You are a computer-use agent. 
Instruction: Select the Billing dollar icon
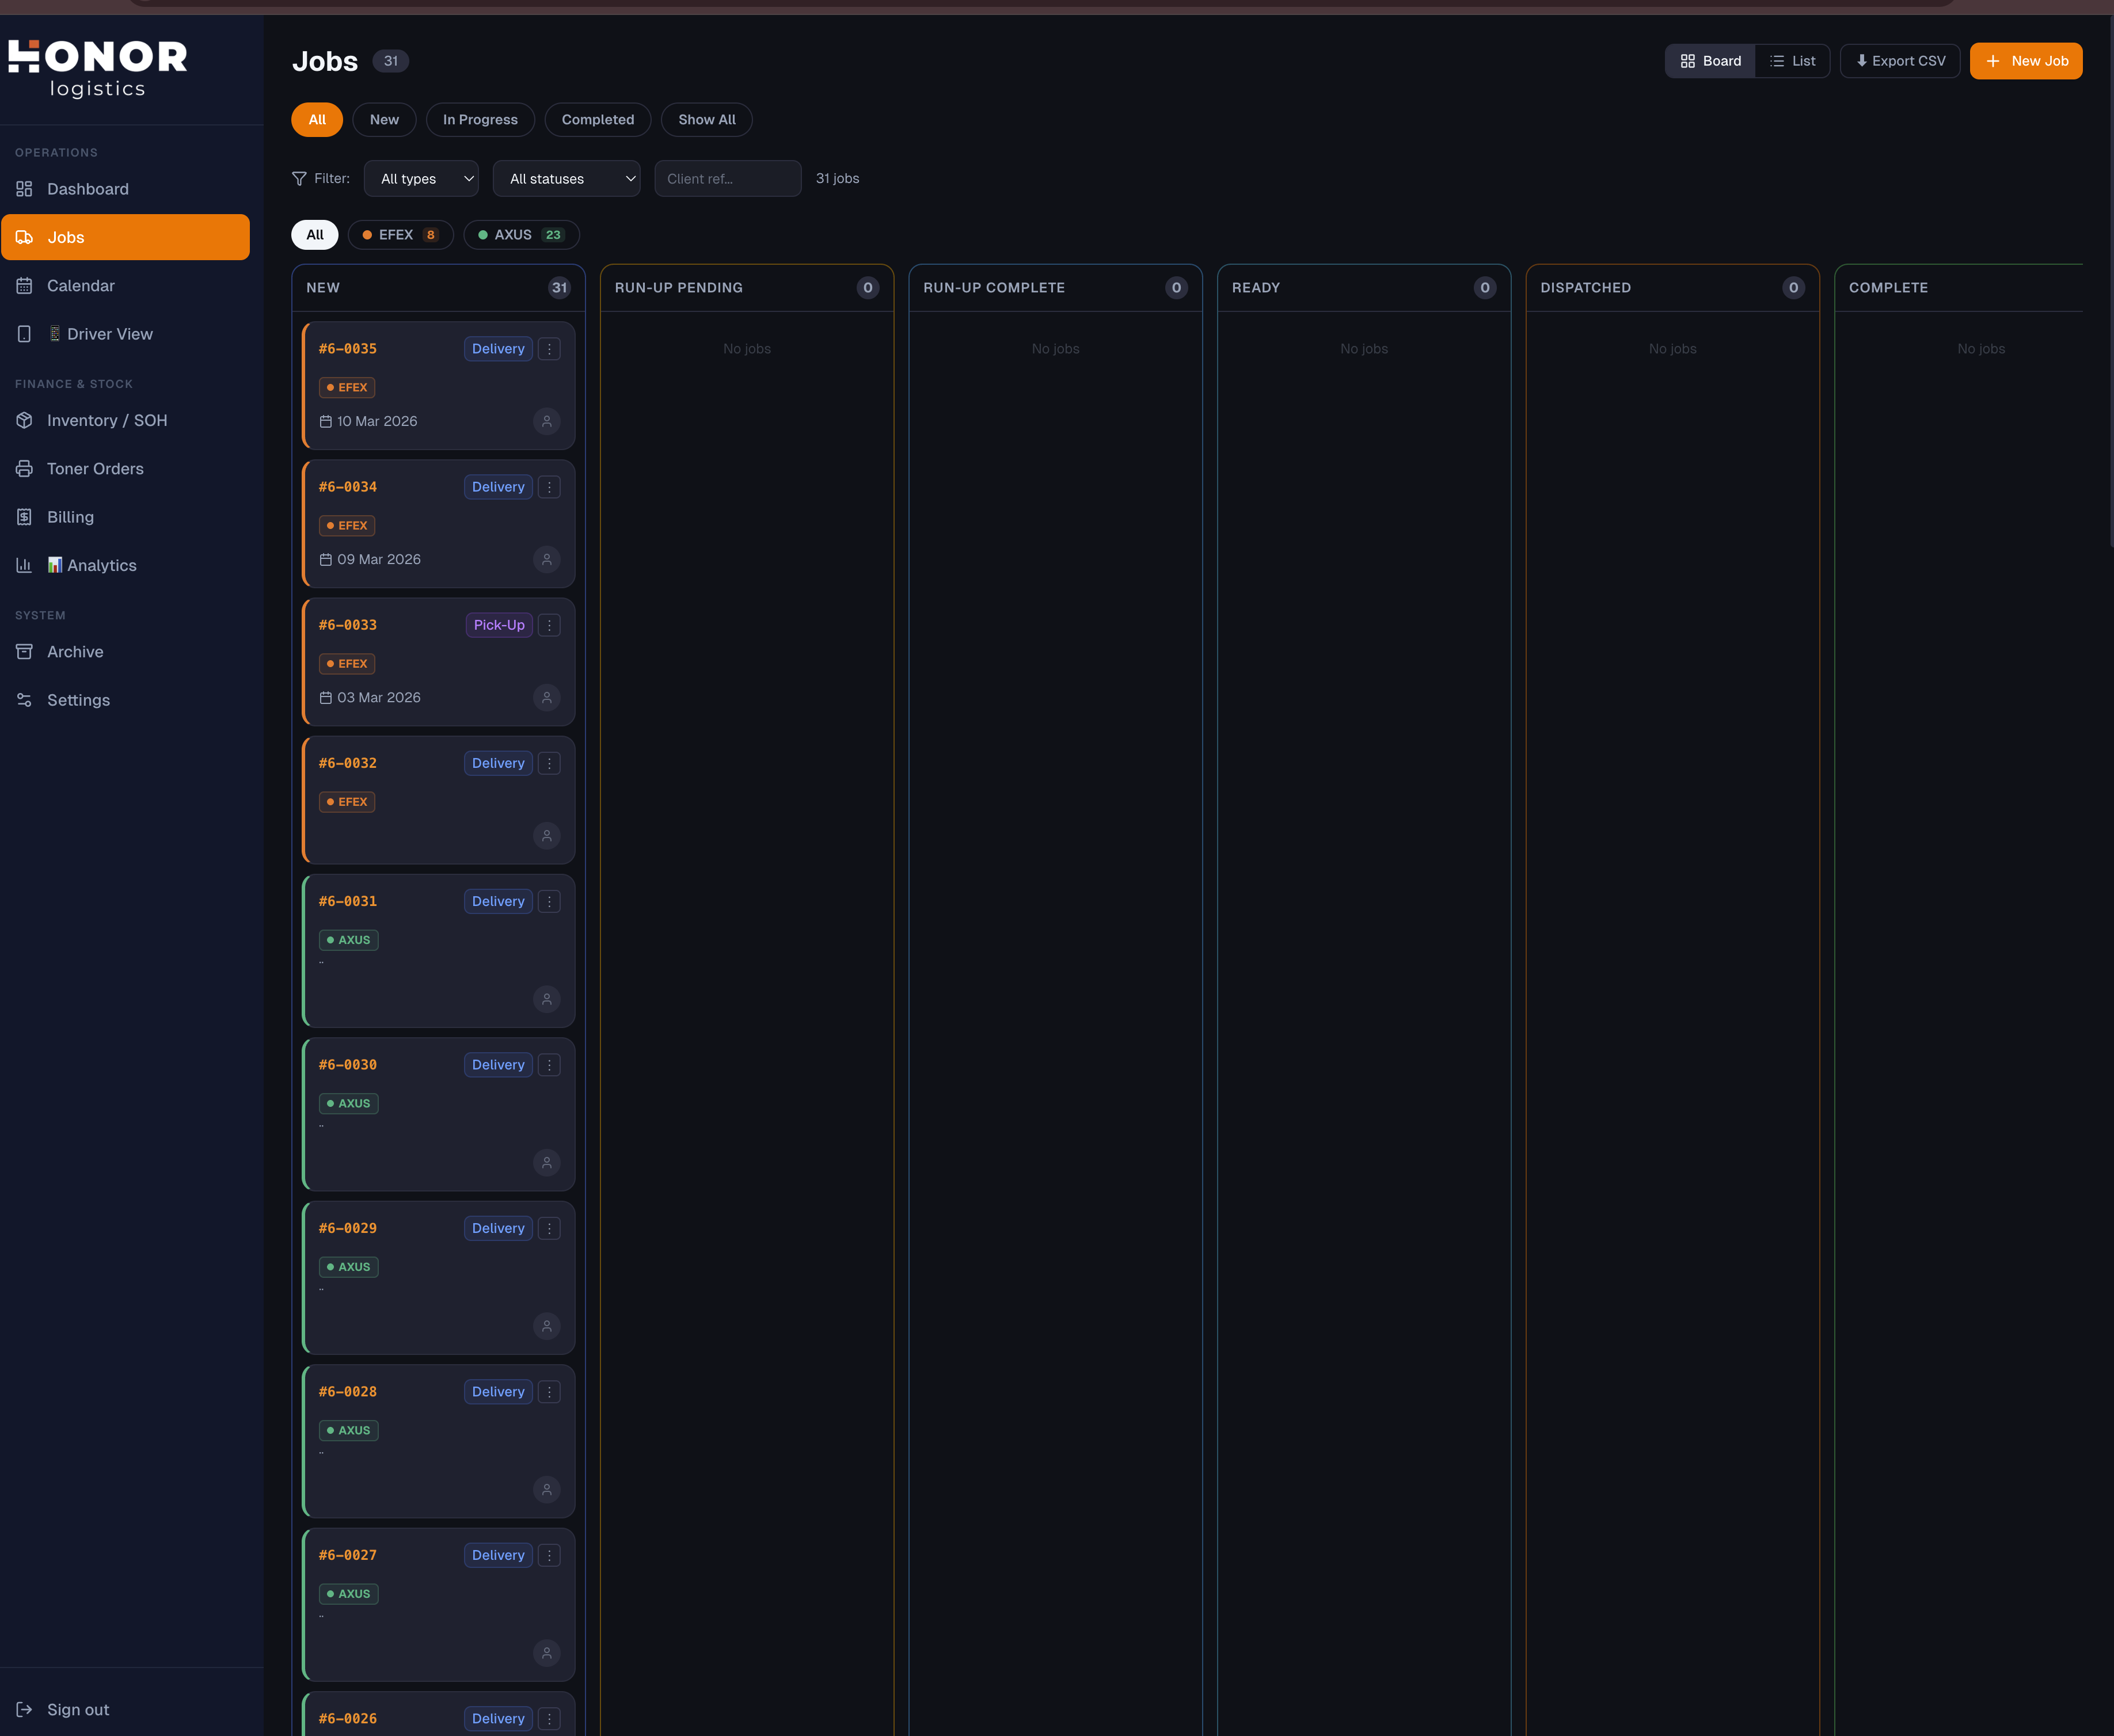pyautogui.click(x=25, y=516)
